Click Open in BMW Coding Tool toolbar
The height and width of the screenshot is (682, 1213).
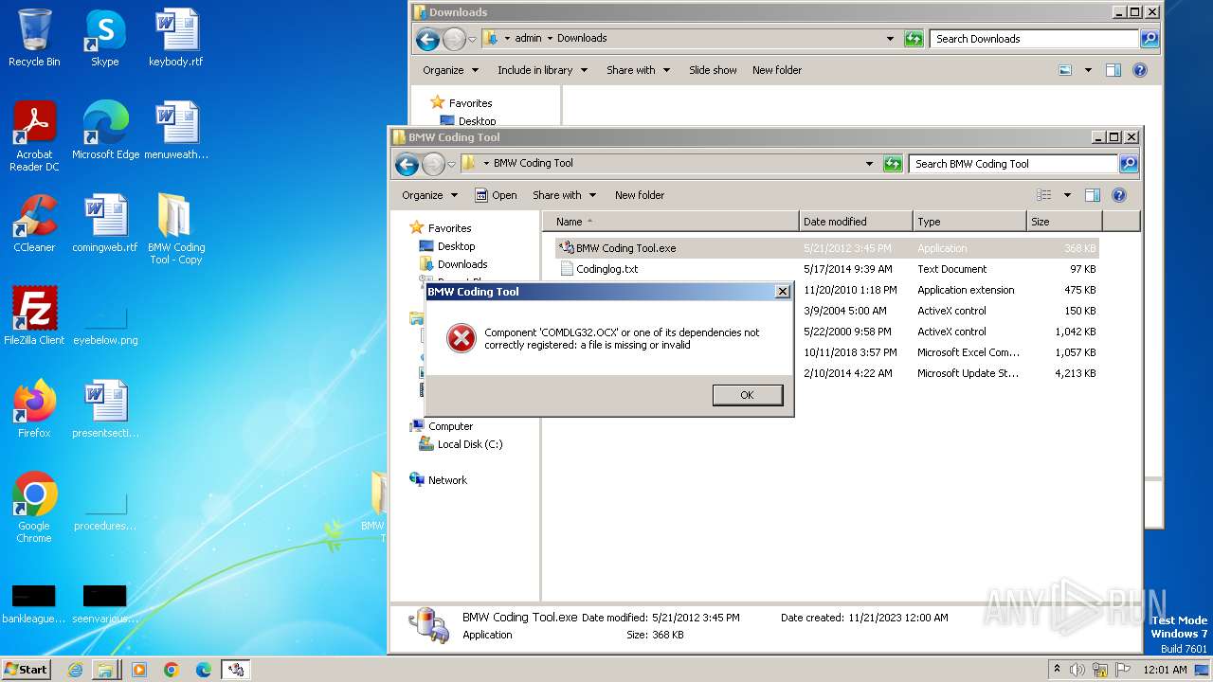496,195
